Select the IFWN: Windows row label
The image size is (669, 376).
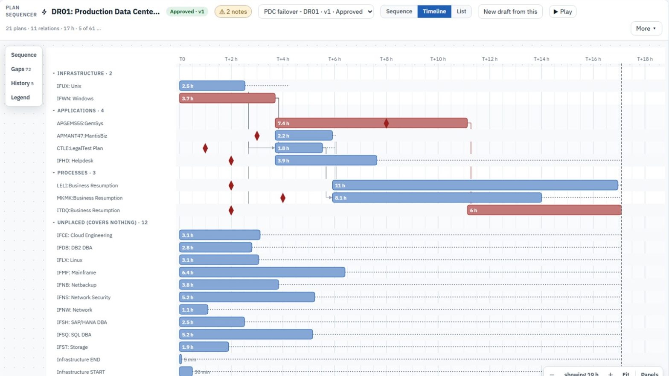(x=75, y=98)
